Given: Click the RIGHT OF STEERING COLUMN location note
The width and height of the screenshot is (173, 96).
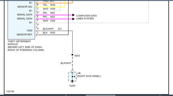Looking at the screenshot, I should tap(26, 50).
